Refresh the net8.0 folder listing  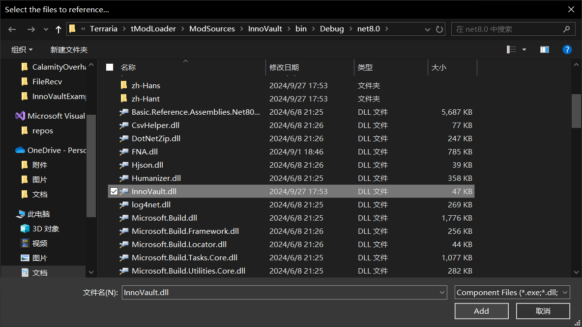click(x=439, y=29)
